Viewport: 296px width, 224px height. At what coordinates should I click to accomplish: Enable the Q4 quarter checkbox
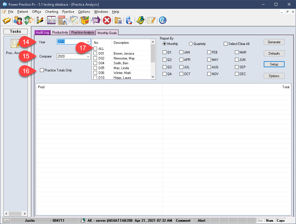[164, 74]
